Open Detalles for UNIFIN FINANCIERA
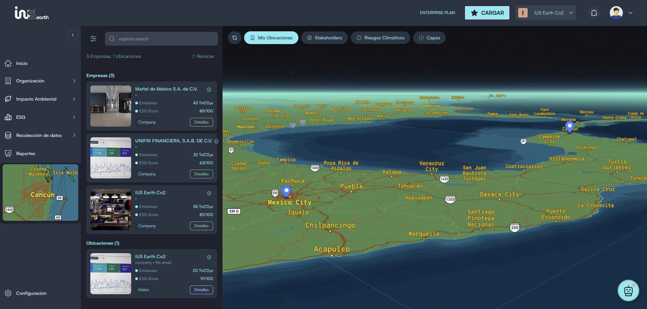 tap(201, 174)
